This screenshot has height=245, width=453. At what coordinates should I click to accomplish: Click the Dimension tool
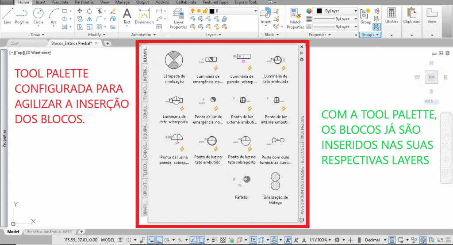click(144, 16)
